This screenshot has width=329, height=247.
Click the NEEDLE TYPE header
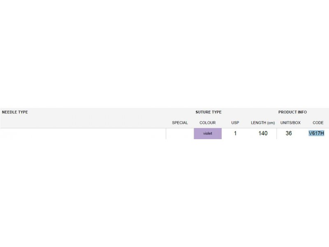pyautogui.click(x=15, y=112)
